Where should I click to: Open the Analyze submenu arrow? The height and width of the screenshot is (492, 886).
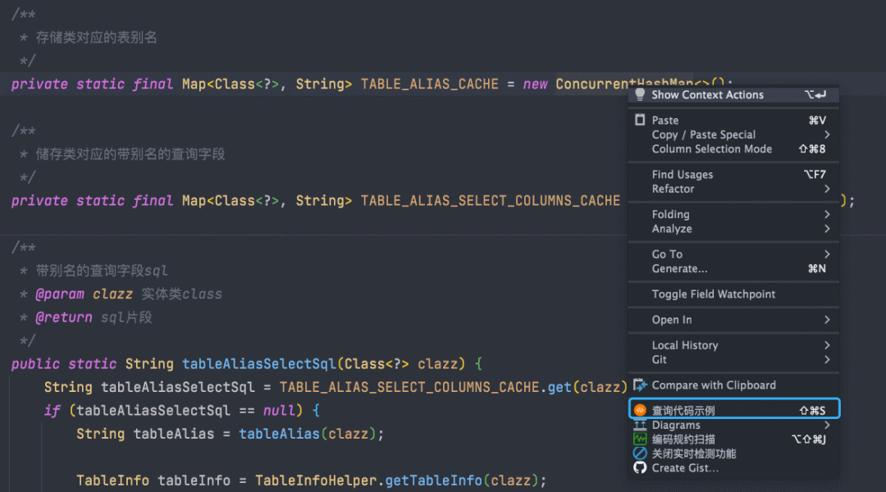pyautogui.click(x=827, y=229)
